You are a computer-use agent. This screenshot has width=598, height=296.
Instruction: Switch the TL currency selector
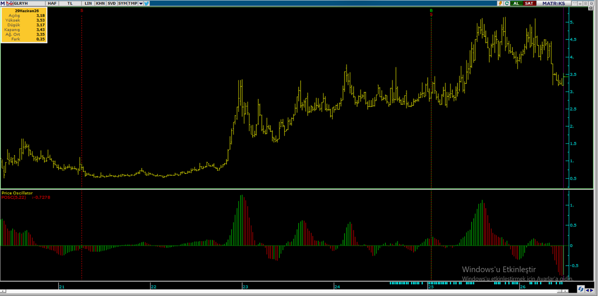click(x=69, y=3)
